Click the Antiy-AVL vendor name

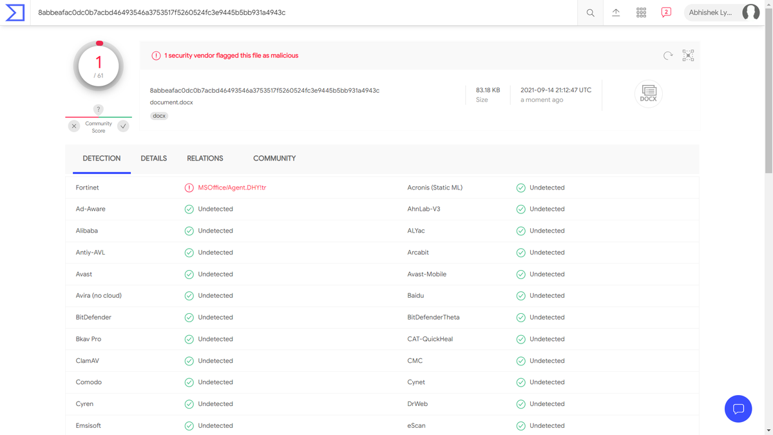[90, 253]
